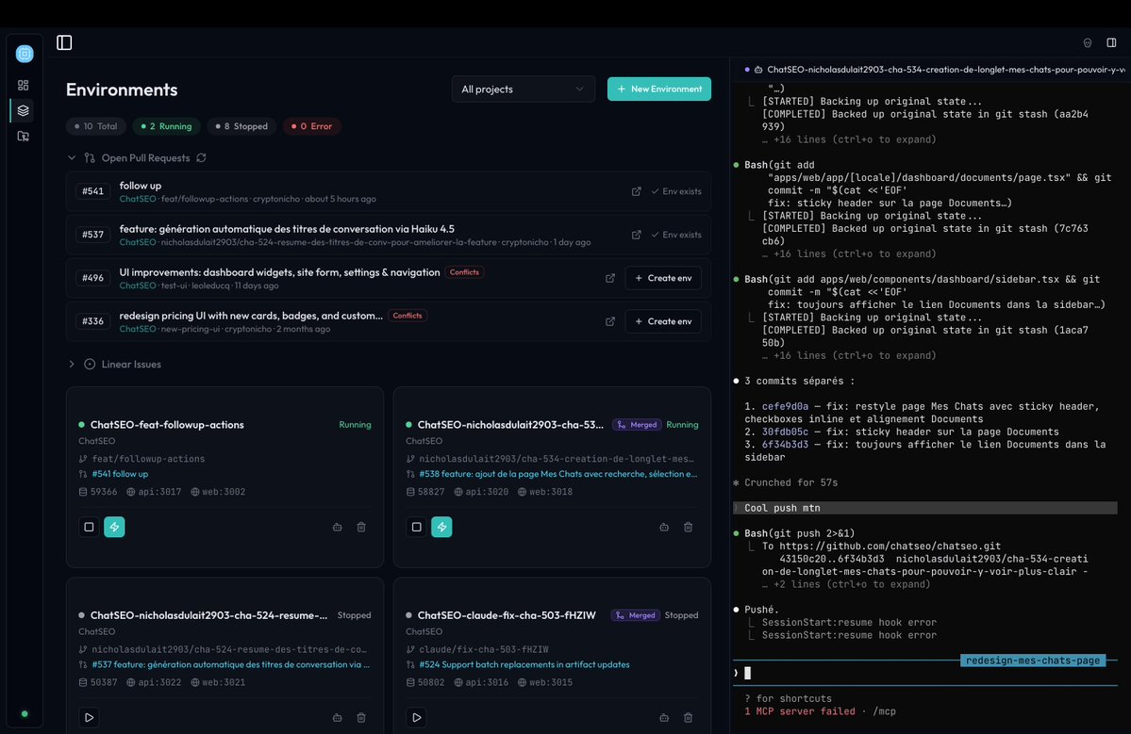
Task: Open the terminal lightning icon on the Running card
Action: [114, 527]
